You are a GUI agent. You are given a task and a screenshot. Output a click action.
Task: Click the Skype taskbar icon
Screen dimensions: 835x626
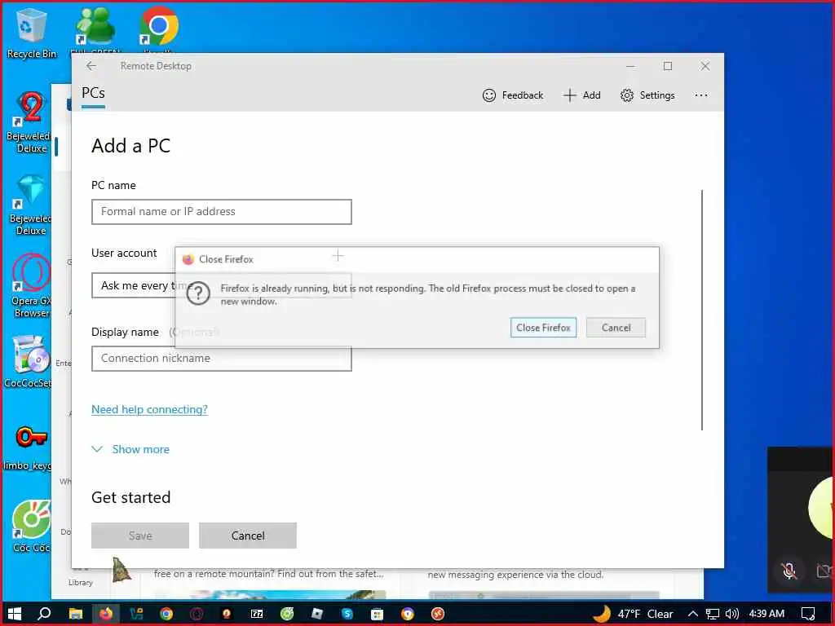[347, 614]
